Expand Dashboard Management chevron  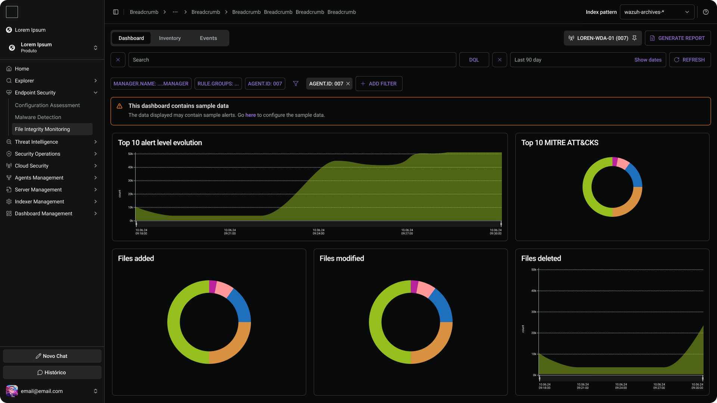tap(96, 213)
